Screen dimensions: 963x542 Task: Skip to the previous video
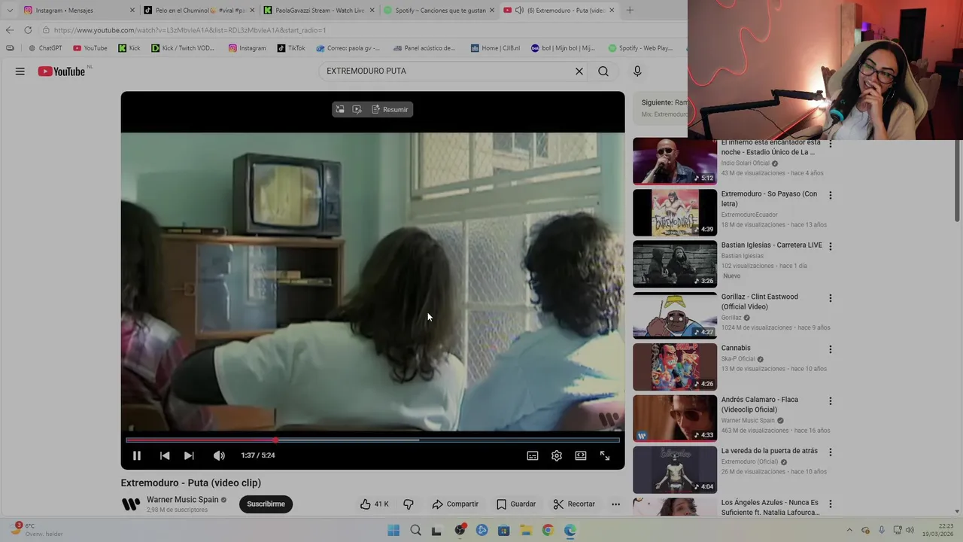[x=165, y=455]
